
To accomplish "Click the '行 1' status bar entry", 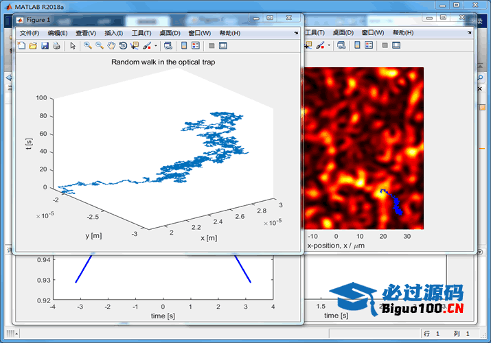I will tap(431, 333).
